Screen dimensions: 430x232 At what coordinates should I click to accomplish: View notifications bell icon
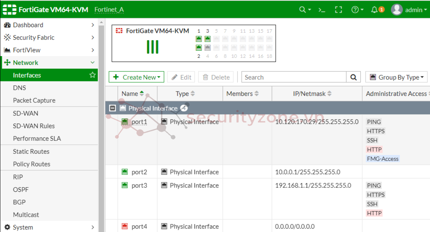(374, 10)
